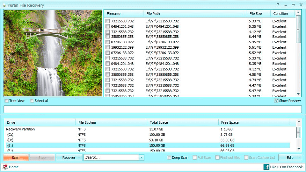
Task: Uncheck the Show Preview checkbox
Action: point(276,101)
